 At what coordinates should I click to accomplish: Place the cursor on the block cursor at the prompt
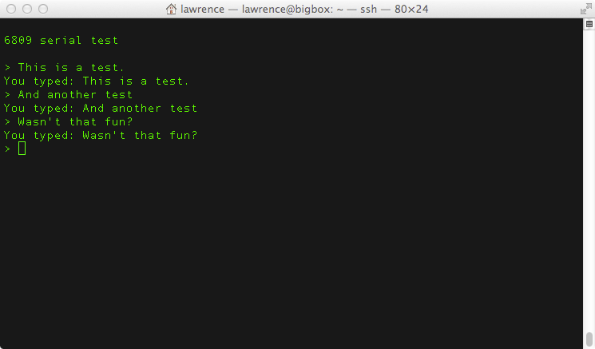(x=22, y=149)
